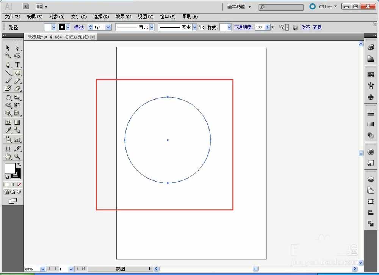The image size is (379, 275).
Task: Open the Symbols panel club icon
Action: click(x=371, y=97)
